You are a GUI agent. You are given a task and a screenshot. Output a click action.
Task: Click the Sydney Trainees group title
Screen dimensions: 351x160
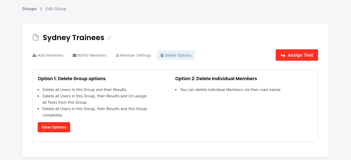coord(73,38)
